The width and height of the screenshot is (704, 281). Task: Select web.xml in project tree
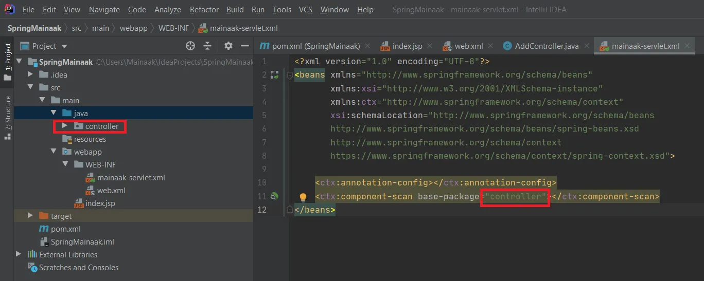click(111, 190)
